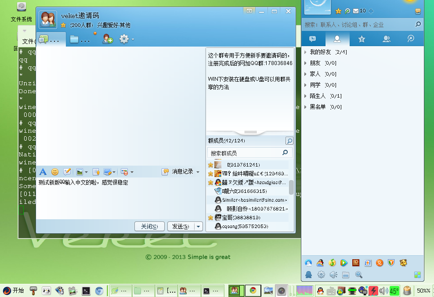Viewport: 434px width, 297px height.
Task: Open the message manager speaker icon
Action: [333, 275]
